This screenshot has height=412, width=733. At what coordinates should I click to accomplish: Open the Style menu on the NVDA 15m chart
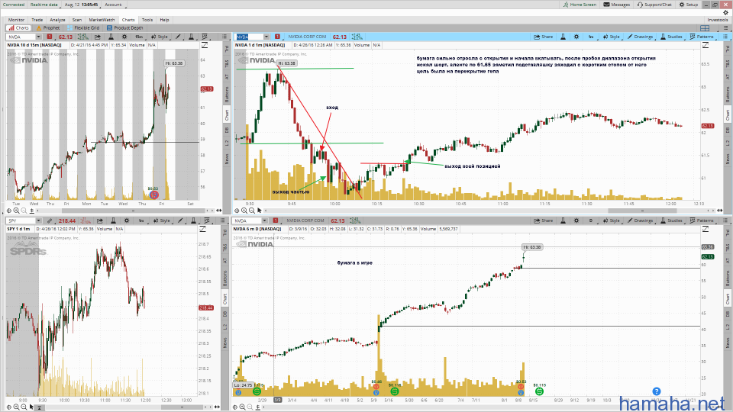(160, 37)
